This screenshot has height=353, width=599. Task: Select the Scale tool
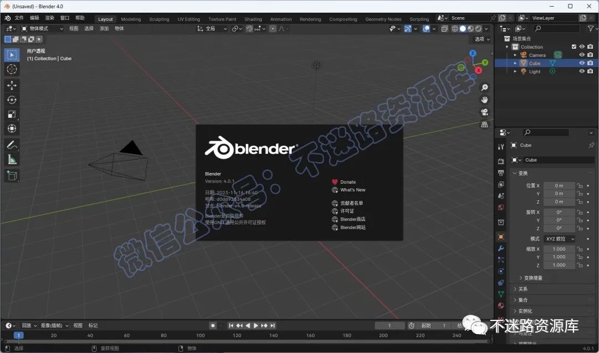coord(12,115)
